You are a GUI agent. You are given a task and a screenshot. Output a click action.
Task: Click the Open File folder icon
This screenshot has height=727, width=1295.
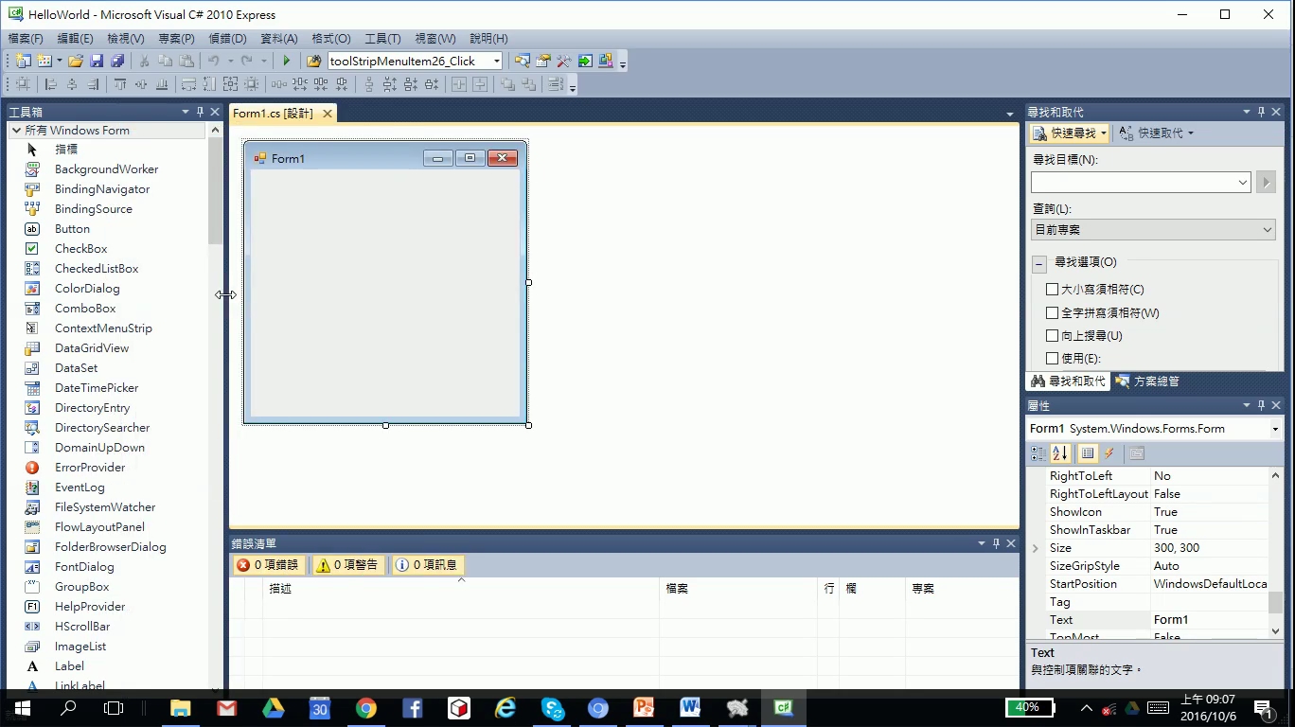coord(76,61)
